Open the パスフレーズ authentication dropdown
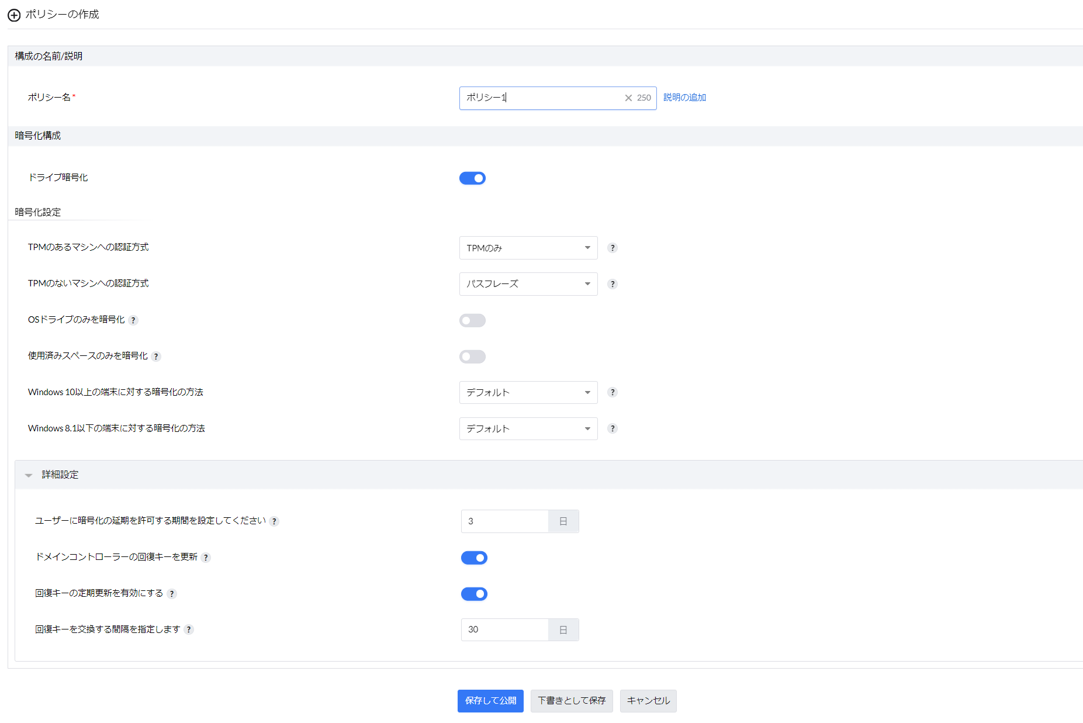The height and width of the screenshot is (723, 1083). (528, 284)
